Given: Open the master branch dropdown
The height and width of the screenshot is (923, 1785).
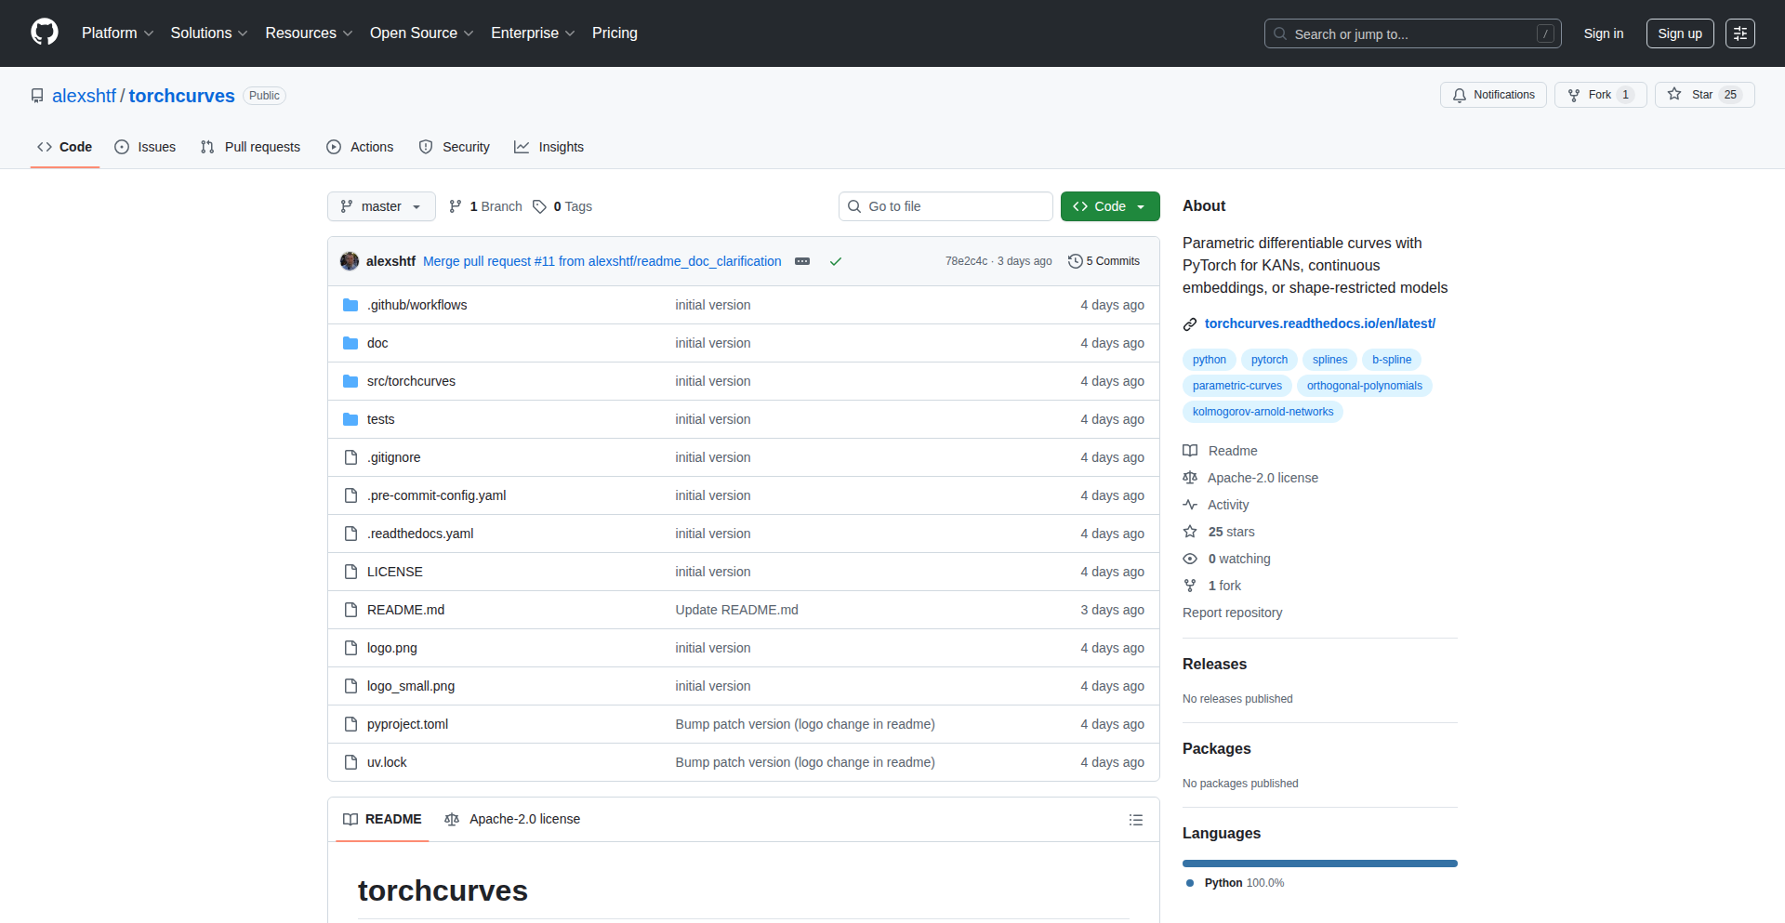Looking at the screenshot, I should pyautogui.click(x=381, y=206).
